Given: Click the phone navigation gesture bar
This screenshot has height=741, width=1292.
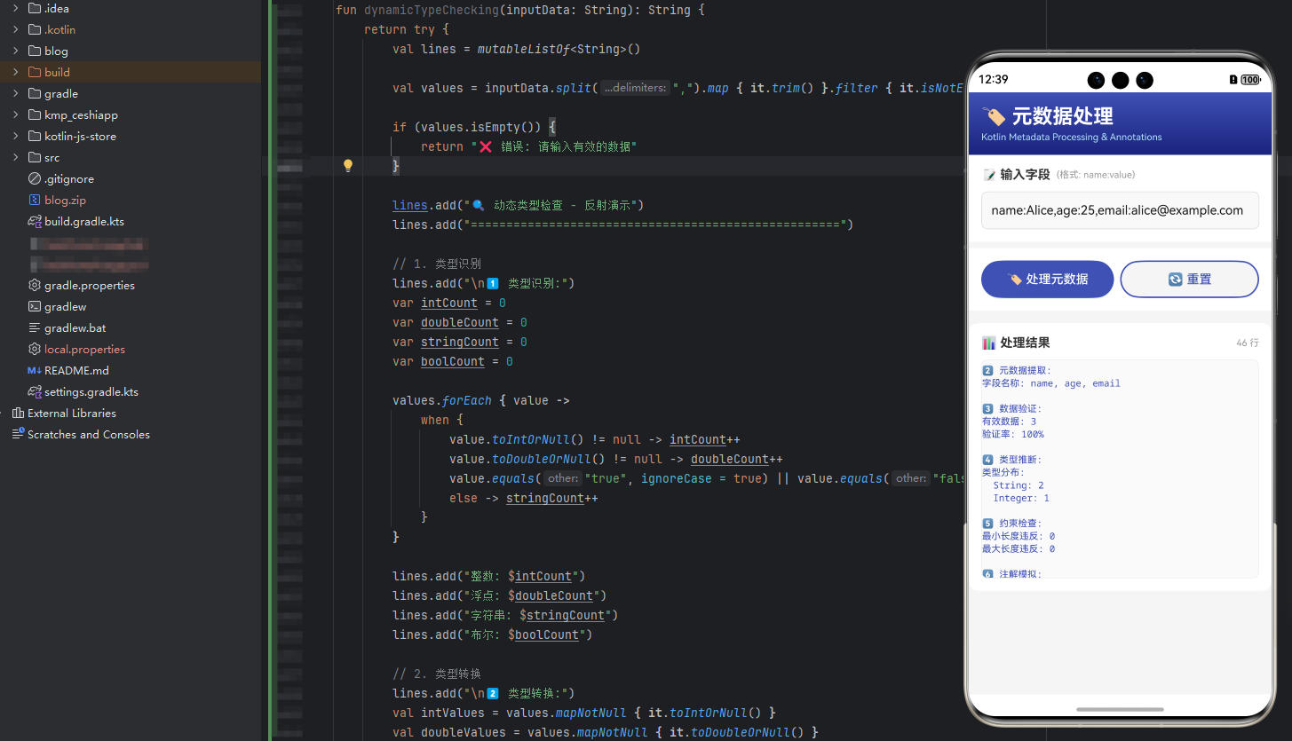Looking at the screenshot, I should [x=1120, y=709].
